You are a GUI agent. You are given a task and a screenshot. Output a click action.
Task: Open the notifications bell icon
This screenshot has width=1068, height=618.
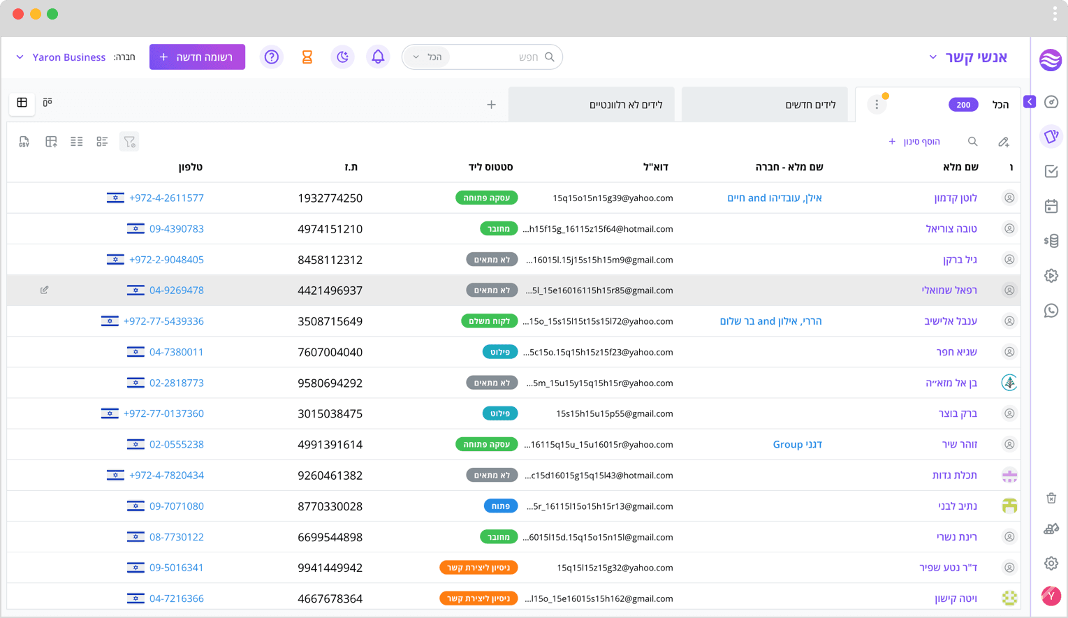click(x=378, y=57)
